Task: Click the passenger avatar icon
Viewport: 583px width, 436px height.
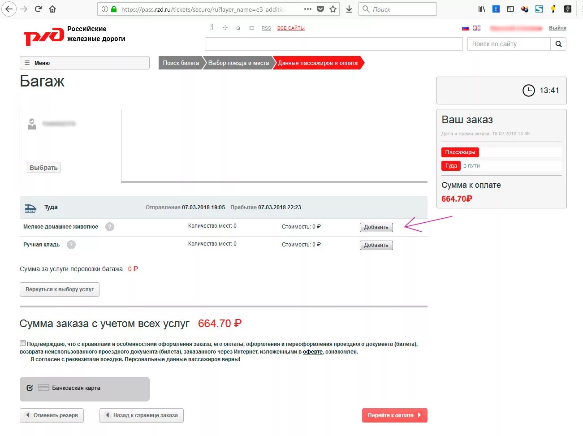Action: 32,124
